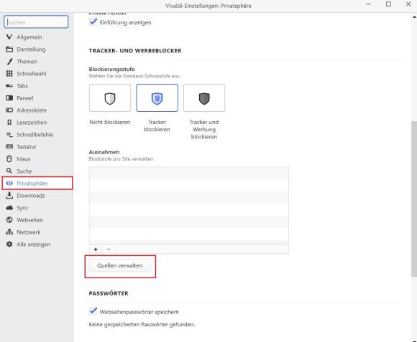Click the tabs icon beside Tabs

(x=9, y=85)
